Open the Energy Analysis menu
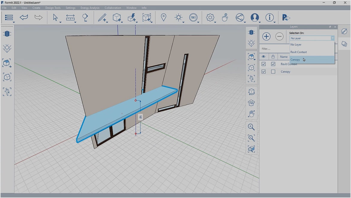The height and width of the screenshot is (198, 351). pyautogui.click(x=90, y=8)
